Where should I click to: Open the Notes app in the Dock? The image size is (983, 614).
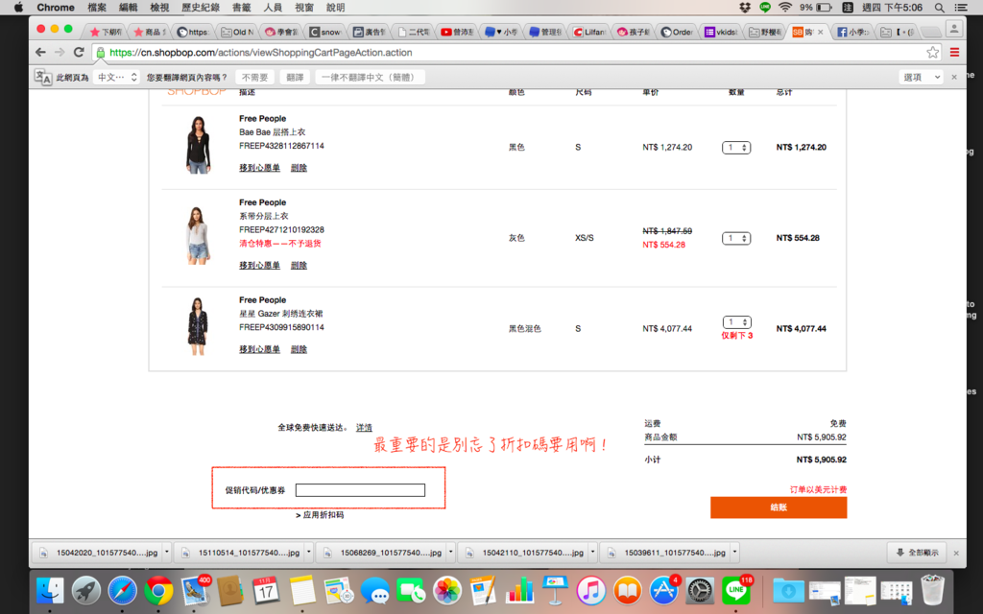click(x=302, y=590)
